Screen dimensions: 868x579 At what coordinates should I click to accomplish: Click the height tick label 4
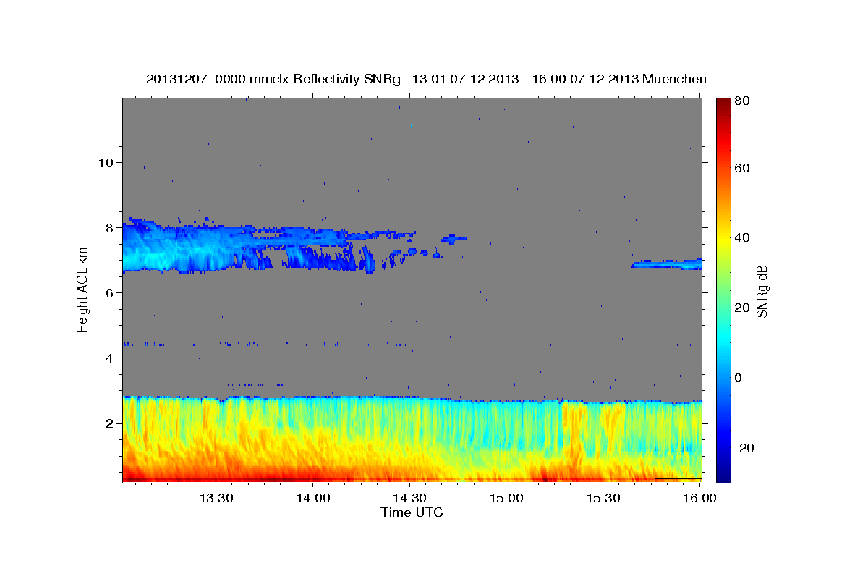tap(109, 358)
